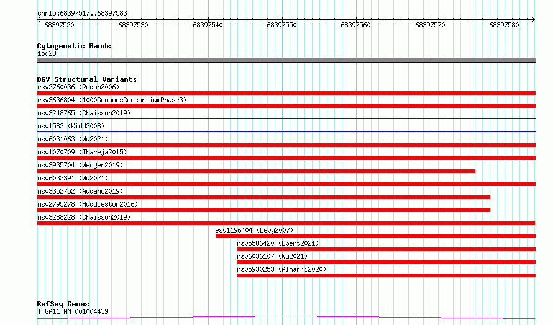Viewport: 553px width, 325px height.
Task: Click the nsv6036107 (Wu2021) variant label
Action: pyautogui.click(x=272, y=256)
